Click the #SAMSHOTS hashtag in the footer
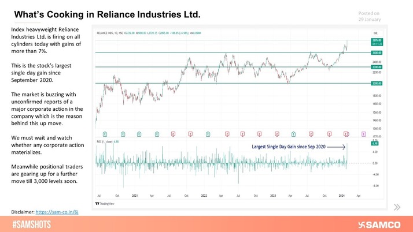Viewport: 413px width, 232px height. pos(31,224)
